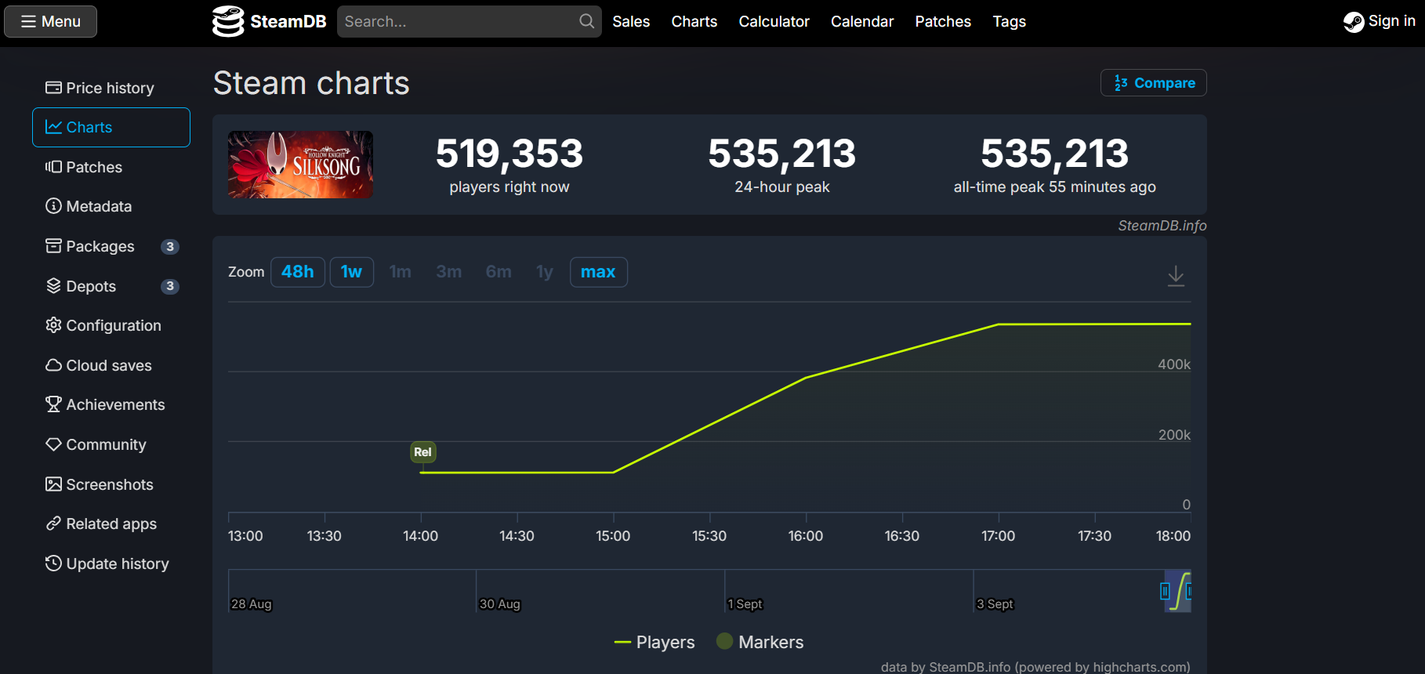The height and width of the screenshot is (674, 1425).
Task: Select the Charts sidebar tab
Action: [111, 127]
